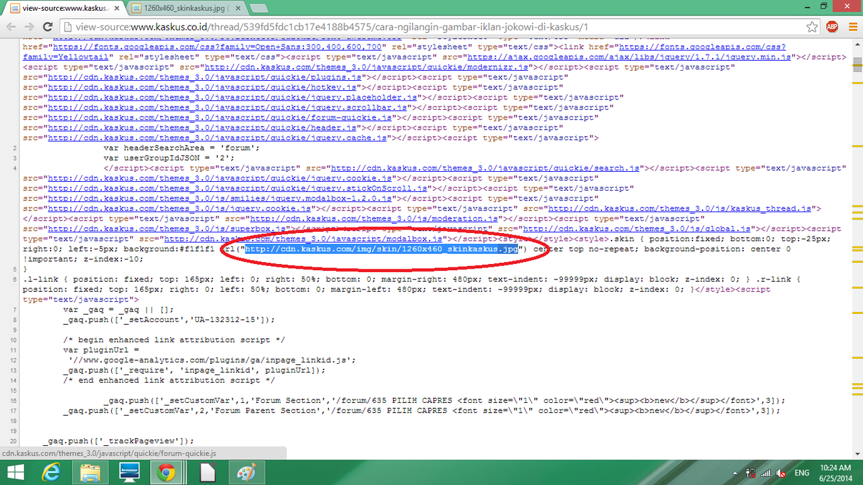Click the muted volume tray icon

782,473
